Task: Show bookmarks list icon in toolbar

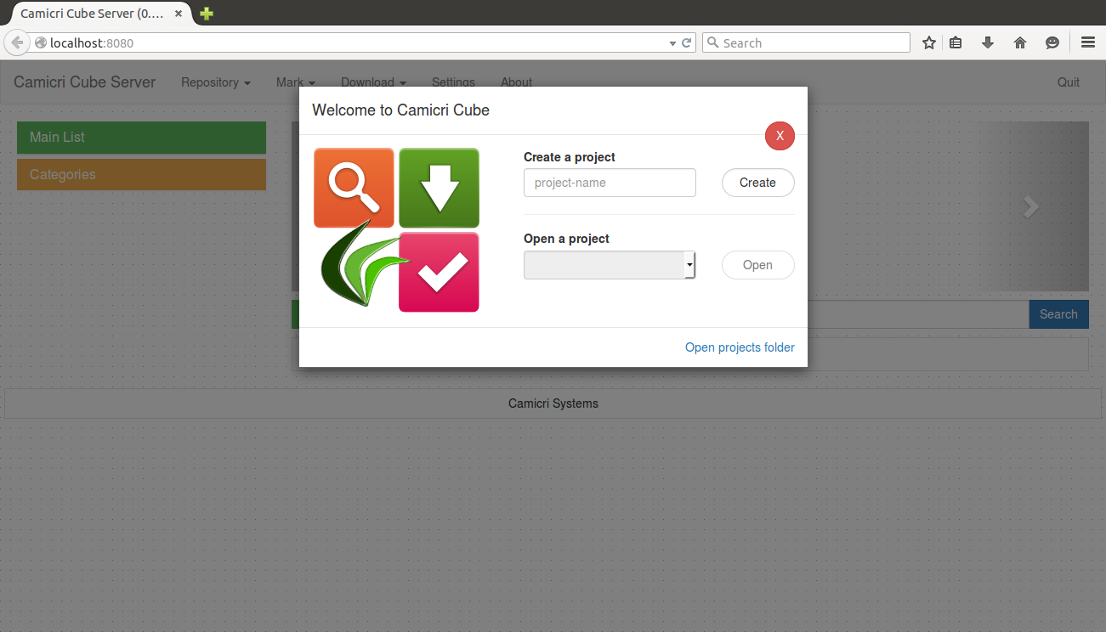Action: tap(956, 42)
